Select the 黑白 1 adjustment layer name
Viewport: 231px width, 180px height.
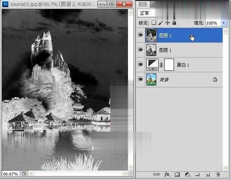[x=183, y=65]
